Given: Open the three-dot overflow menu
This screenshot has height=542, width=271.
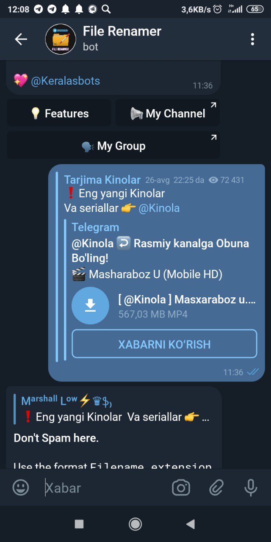Looking at the screenshot, I should pyautogui.click(x=252, y=39).
